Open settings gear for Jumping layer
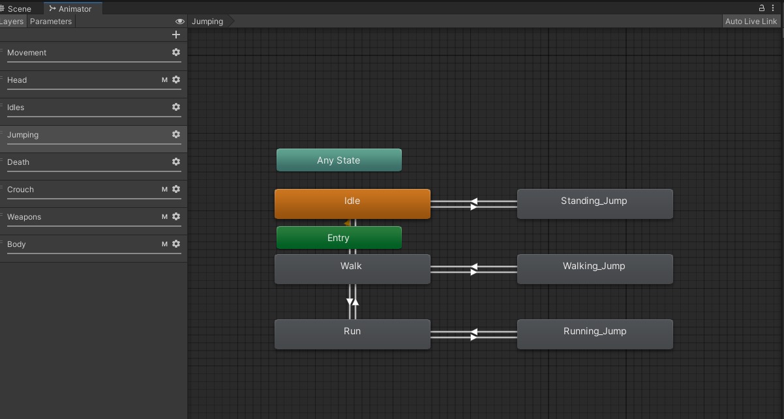The height and width of the screenshot is (419, 784). [176, 134]
